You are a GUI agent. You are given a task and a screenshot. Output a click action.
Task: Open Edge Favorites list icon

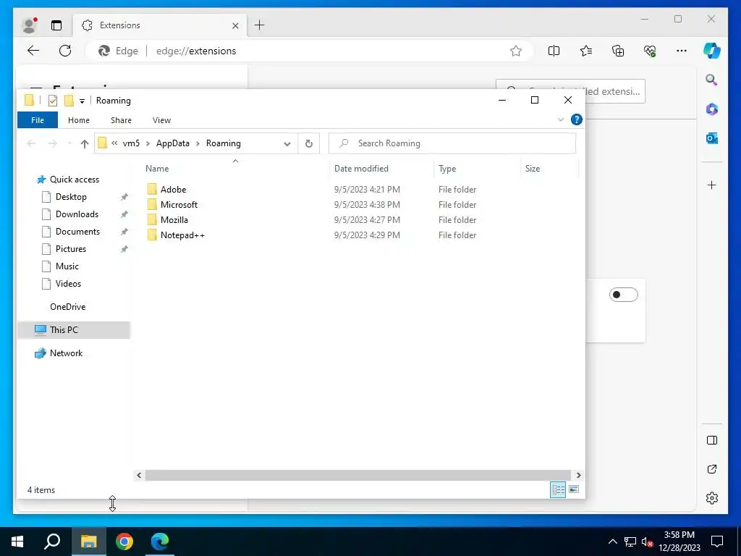pos(586,51)
